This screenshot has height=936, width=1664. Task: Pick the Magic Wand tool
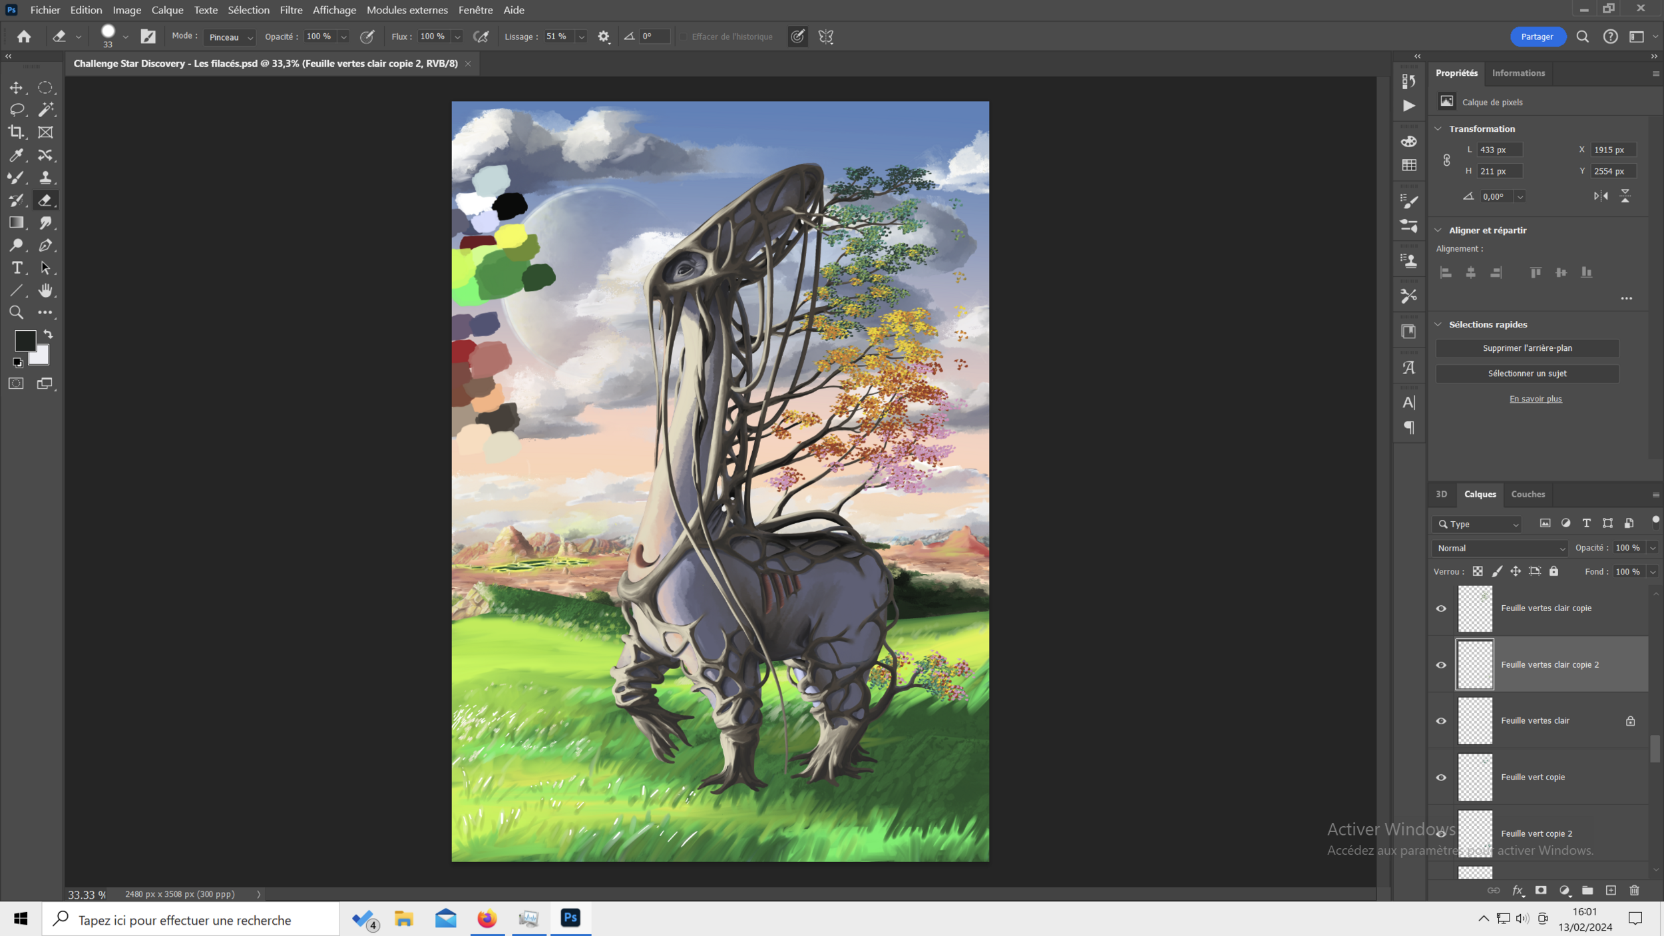pos(45,110)
